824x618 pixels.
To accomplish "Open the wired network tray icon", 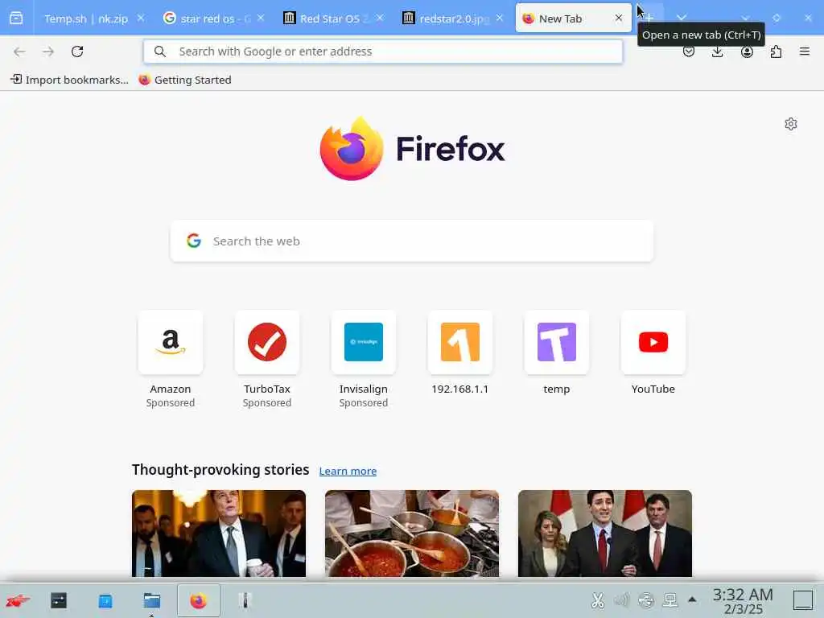I will tap(670, 600).
